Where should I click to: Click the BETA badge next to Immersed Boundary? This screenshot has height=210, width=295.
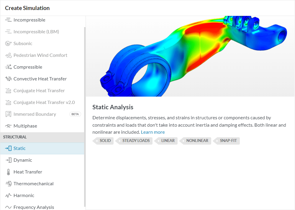pyautogui.click(x=75, y=114)
